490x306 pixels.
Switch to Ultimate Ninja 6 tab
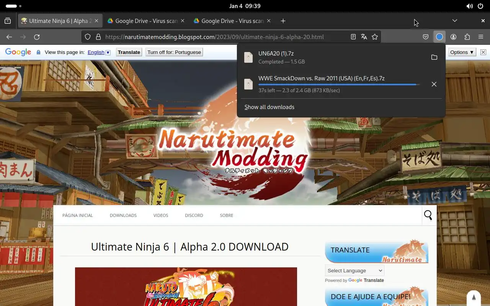60,21
